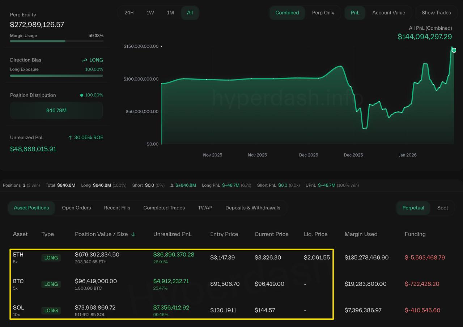This screenshot has width=463, height=327.
Task: Click the green ROE up-arrow icon
Action: point(70,138)
